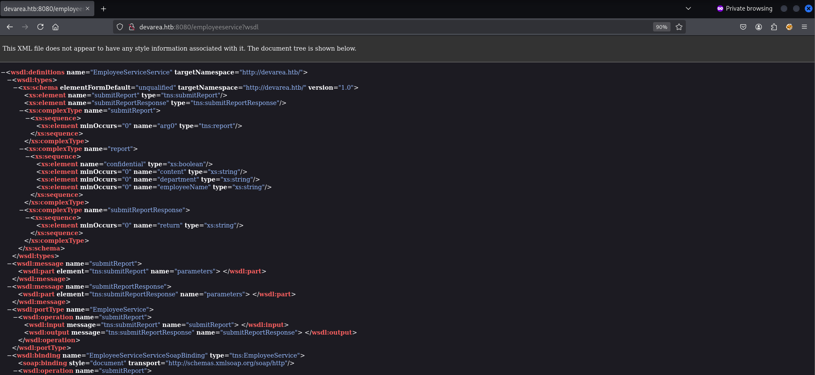Viewport: 815px width, 375px height.
Task: Reset the 90% zoom level
Action: tap(662, 27)
